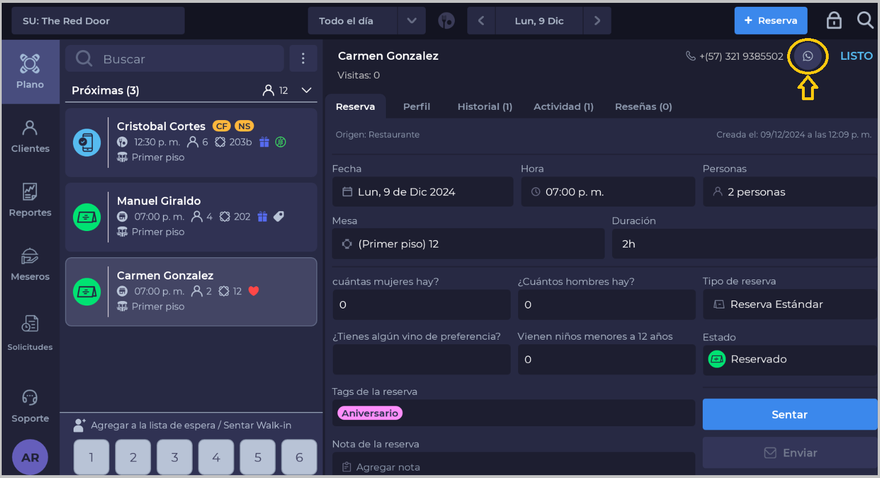Open the Duración selector showing 2h
The height and width of the screenshot is (478, 880).
pos(744,244)
